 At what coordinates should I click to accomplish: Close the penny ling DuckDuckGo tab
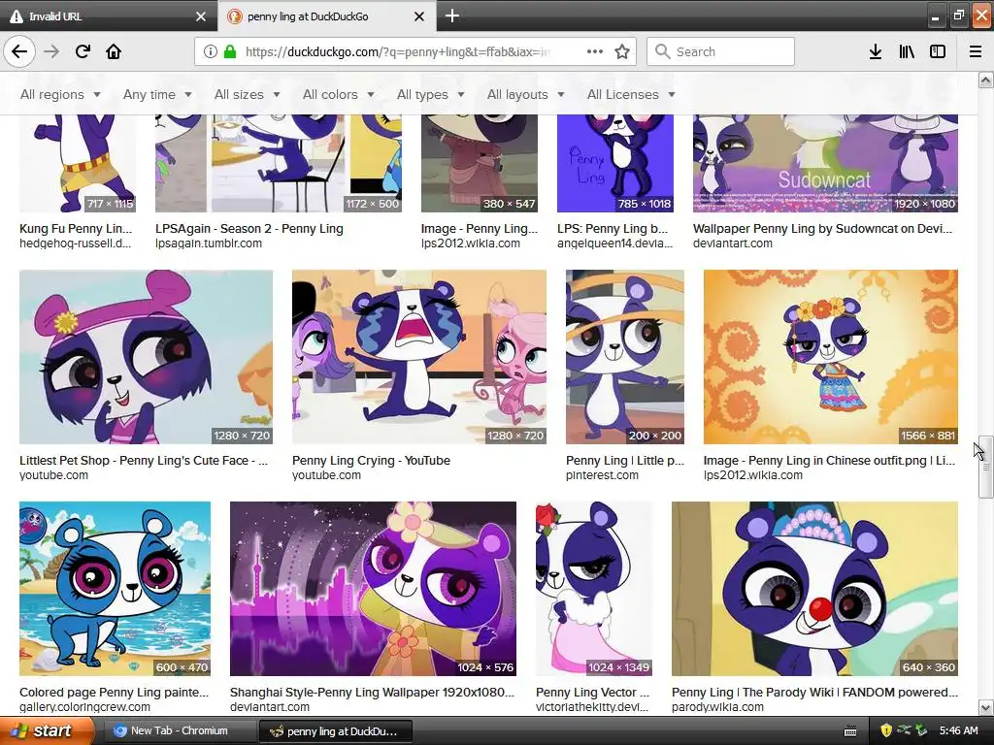click(x=419, y=16)
